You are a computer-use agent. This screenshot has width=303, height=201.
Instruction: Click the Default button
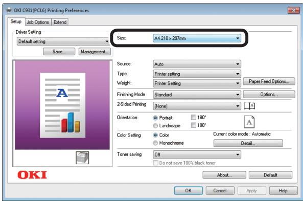point(270,175)
